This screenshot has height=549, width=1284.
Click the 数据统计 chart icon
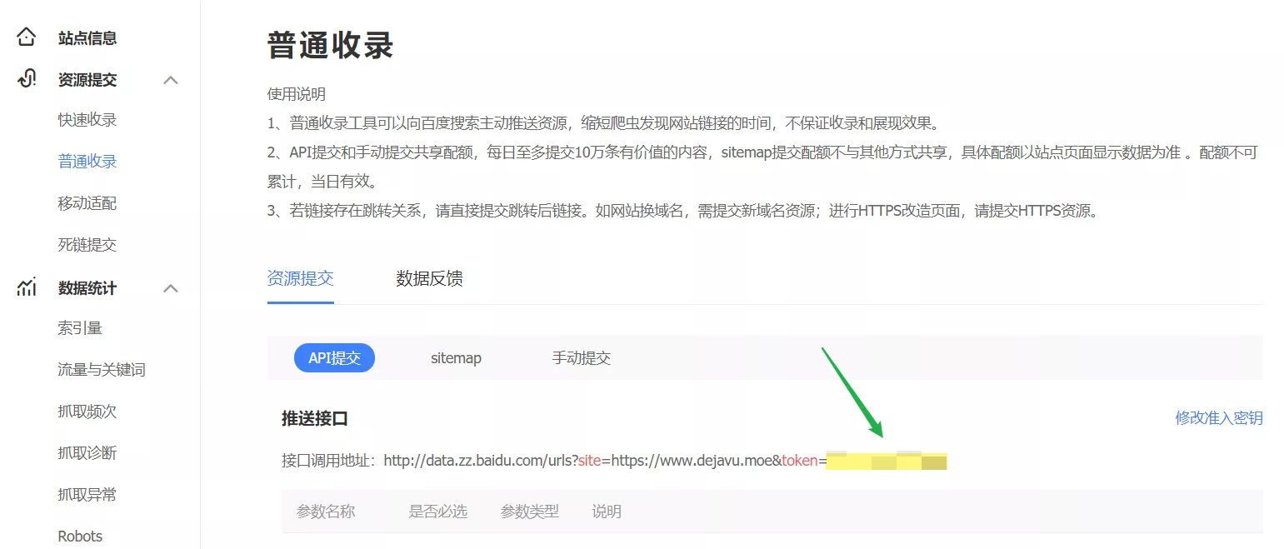(x=27, y=287)
